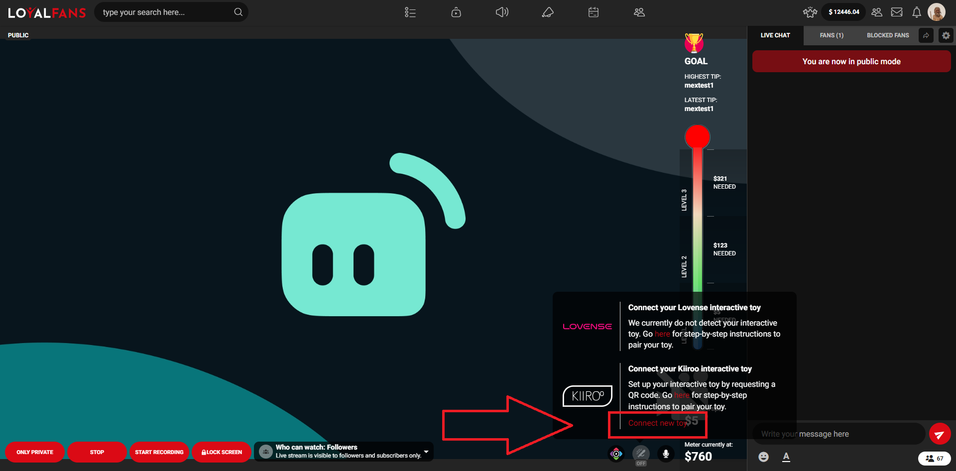Open the calendar schedule icon
The height and width of the screenshot is (471, 956).
click(593, 12)
